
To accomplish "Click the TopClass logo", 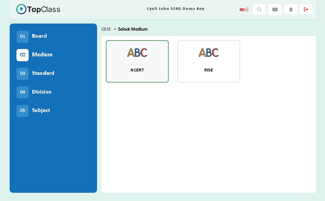I will [x=38, y=9].
